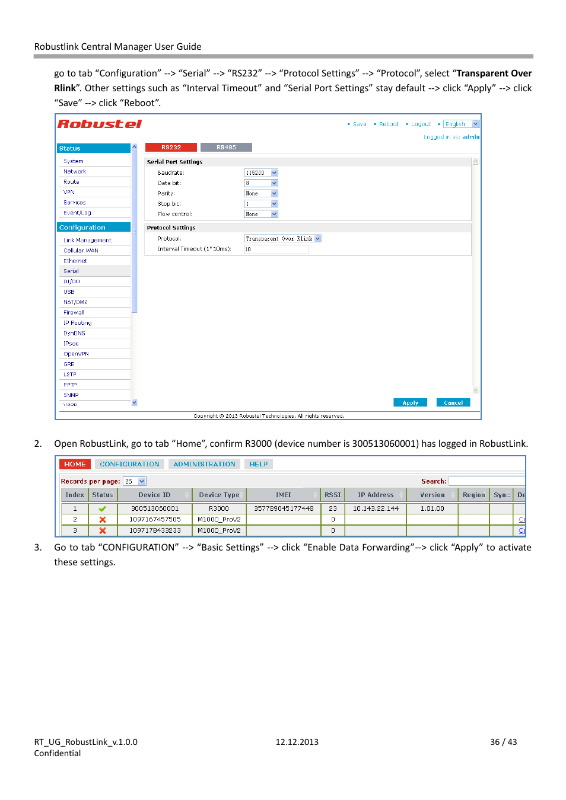Open GRE configuration
The width and height of the screenshot is (566, 800).
(69, 364)
